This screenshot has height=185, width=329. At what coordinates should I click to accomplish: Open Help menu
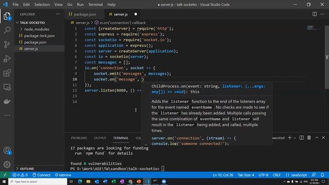click(112, 5)
